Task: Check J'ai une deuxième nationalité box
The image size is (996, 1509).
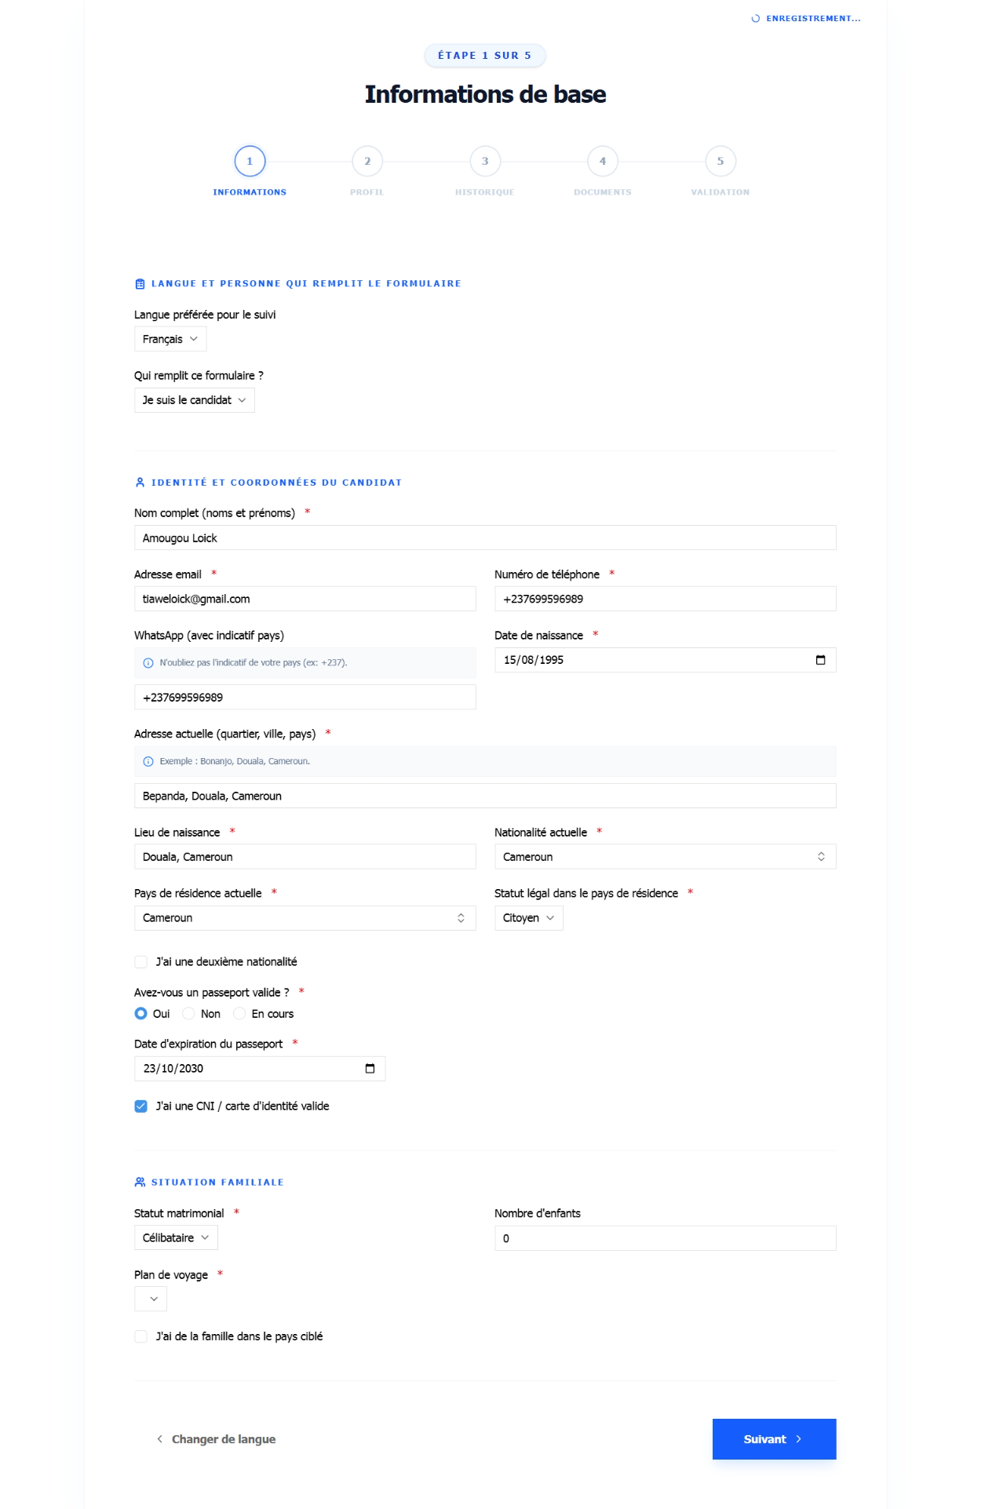Action: point(141,962)
